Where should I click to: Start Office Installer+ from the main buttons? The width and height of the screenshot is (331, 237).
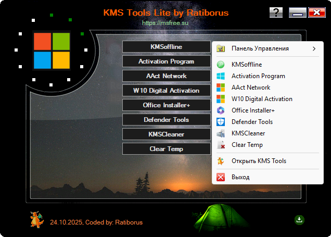pos(167,105)
